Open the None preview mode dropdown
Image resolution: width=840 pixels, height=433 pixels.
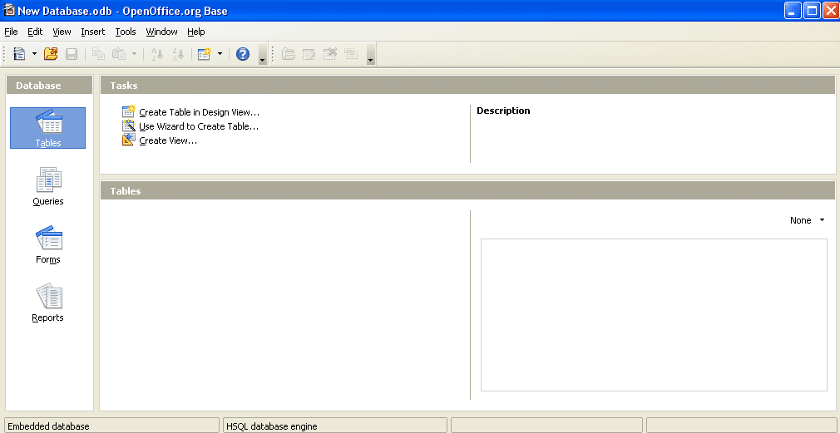click(808, 220)
